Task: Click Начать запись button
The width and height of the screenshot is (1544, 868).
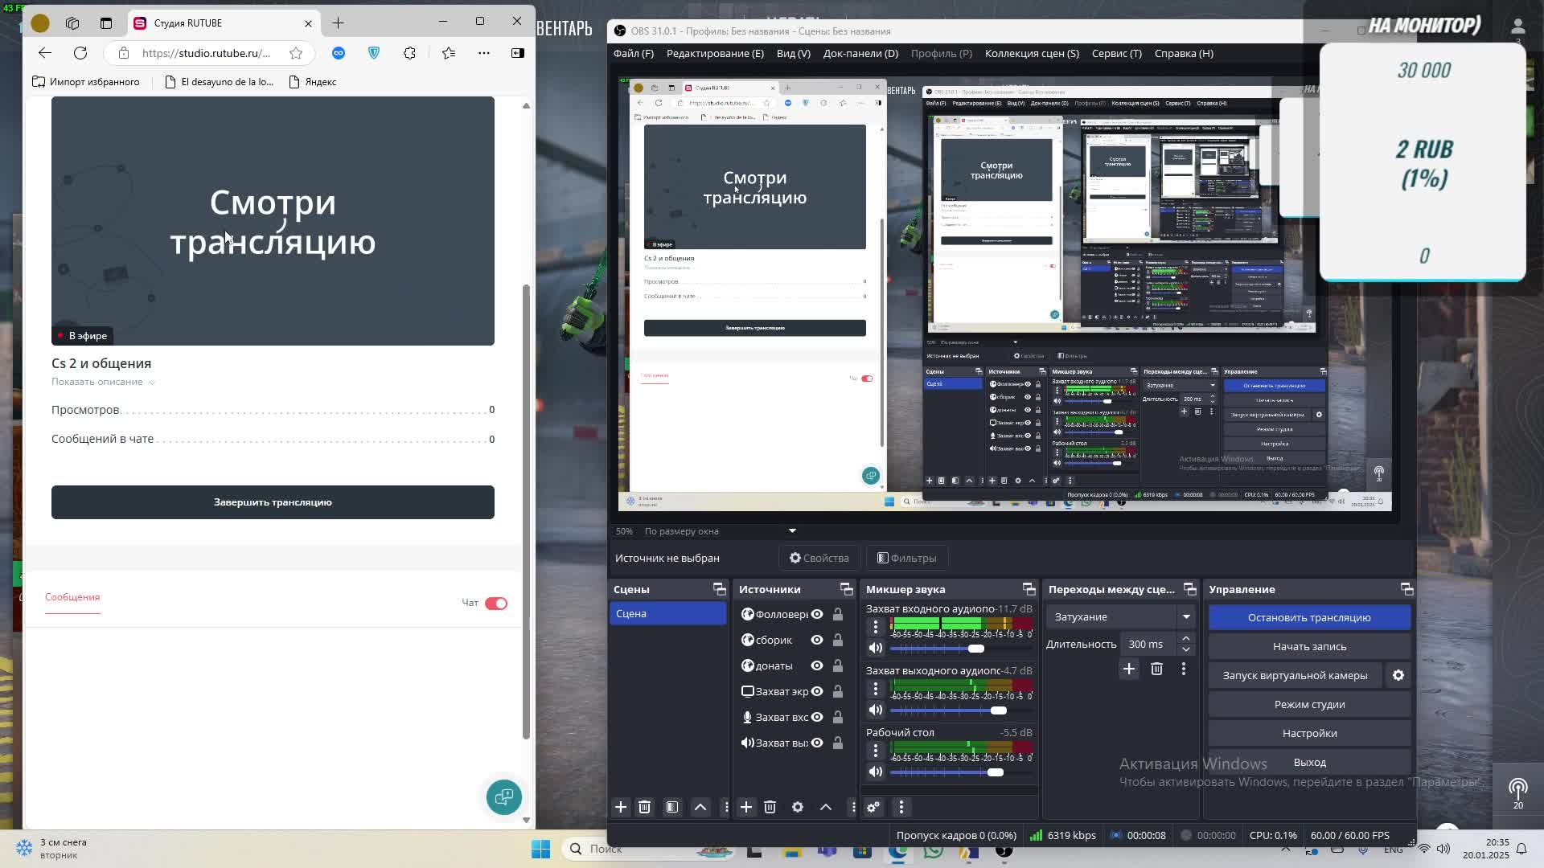Action: (x=1309, y=646)
